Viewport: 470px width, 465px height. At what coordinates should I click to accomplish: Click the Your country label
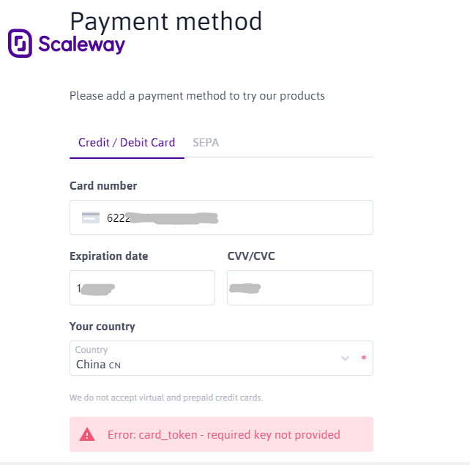102,327
